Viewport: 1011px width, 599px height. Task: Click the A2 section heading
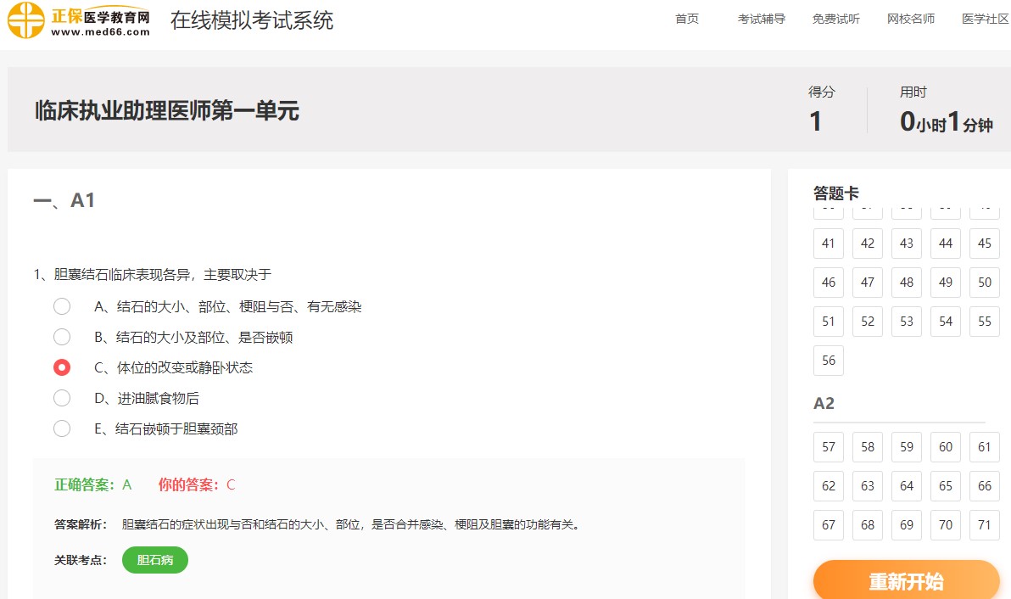822,404
